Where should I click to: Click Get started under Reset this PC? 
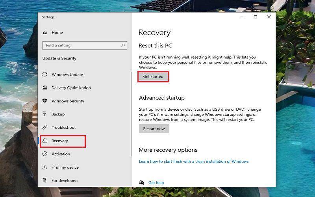[x=153, y=76]
